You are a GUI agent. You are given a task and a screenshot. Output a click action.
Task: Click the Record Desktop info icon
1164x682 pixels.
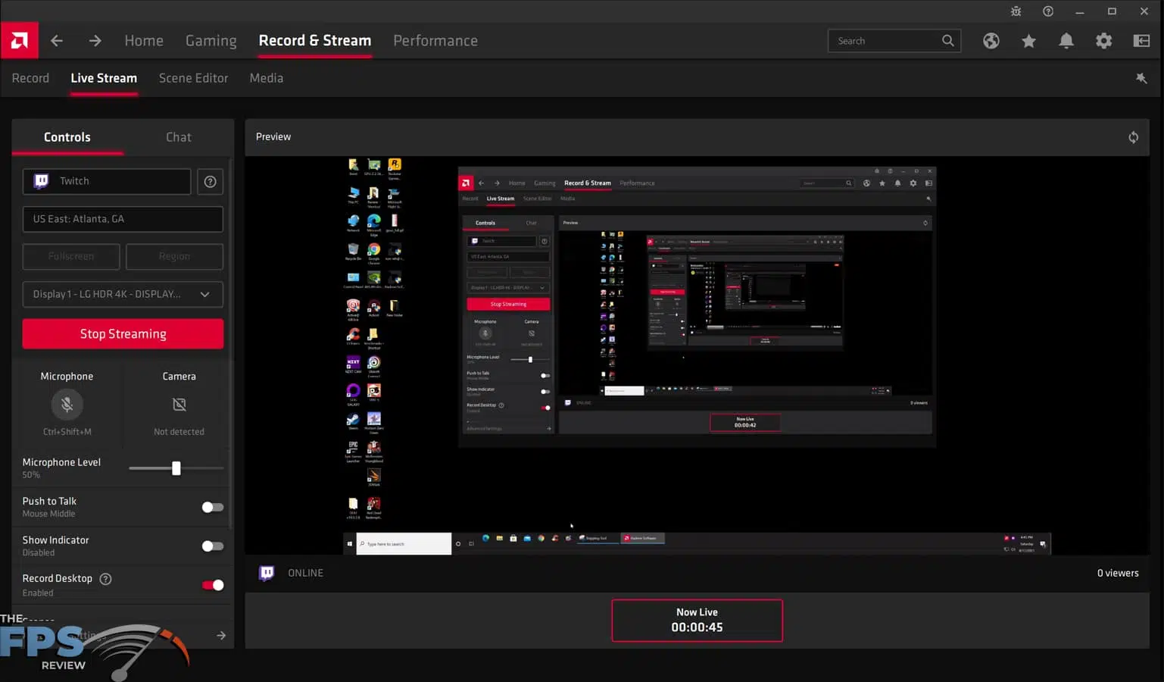coord(106,579)
